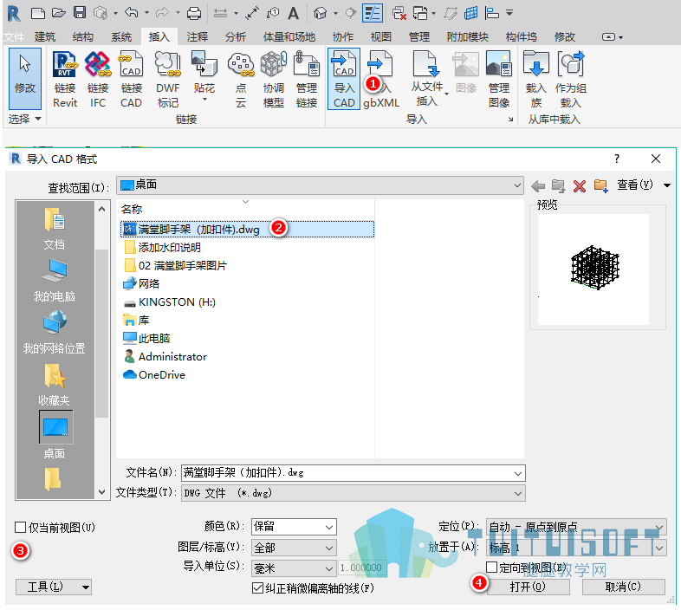Open the Colors (颜色) dropdown
This screenshot has height=610, width=681.
pyautogui.click(x=294, y=527)
